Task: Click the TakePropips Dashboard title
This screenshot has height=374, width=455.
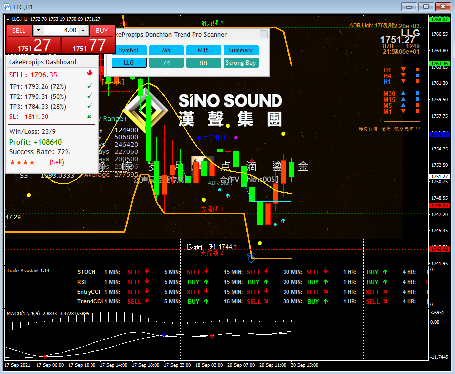Action: pos(42,62)
